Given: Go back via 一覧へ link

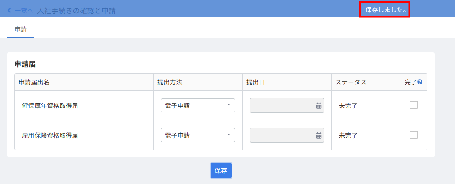Looking at the screenshot, I should (x=24, y=11).
